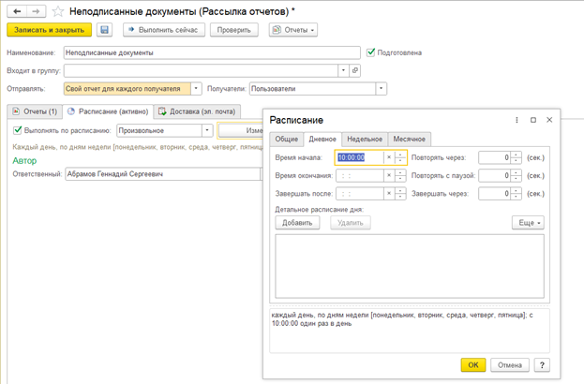Click the Завершать после time field
Viewport: 584px width, 384px height.
coord(360,194)
